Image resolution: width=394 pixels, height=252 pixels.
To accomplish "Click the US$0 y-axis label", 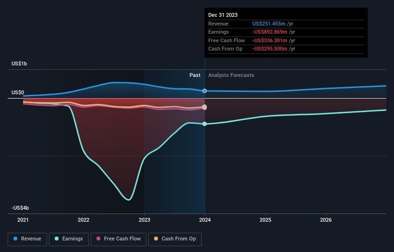I will [x=18, y=93].
